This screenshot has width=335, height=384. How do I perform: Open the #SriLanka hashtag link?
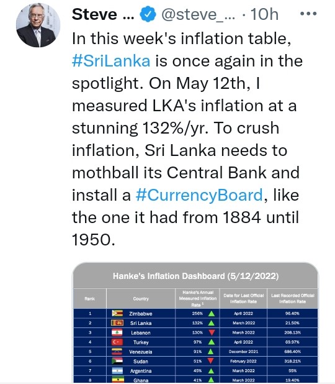(111, 61)
